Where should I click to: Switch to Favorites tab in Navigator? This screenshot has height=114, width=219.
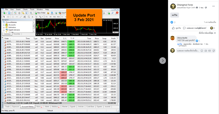[17, 34]
